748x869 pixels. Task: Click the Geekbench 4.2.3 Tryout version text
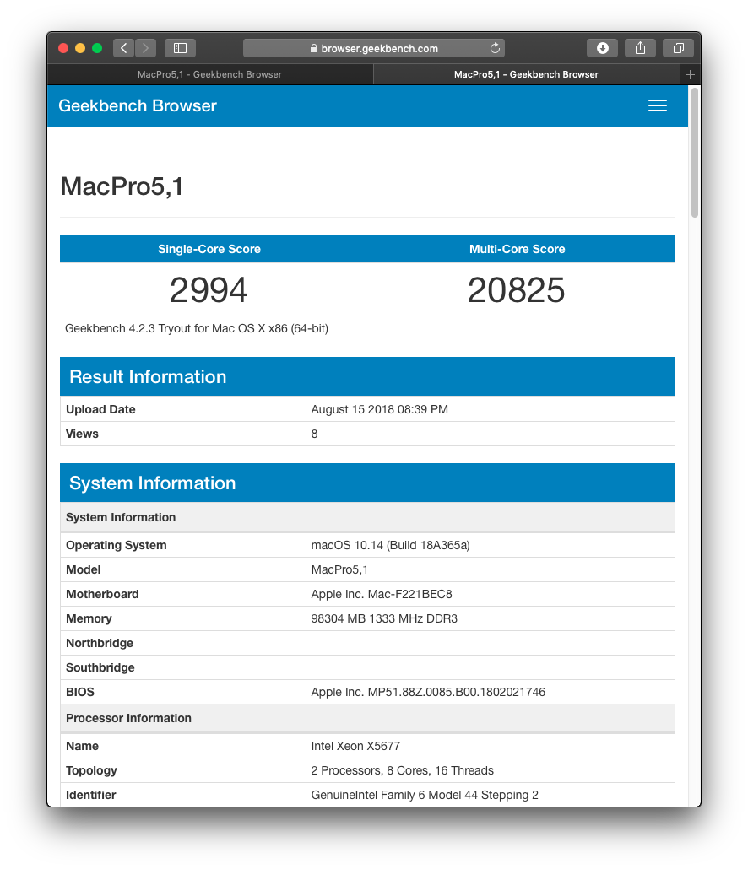pos(197,329)
